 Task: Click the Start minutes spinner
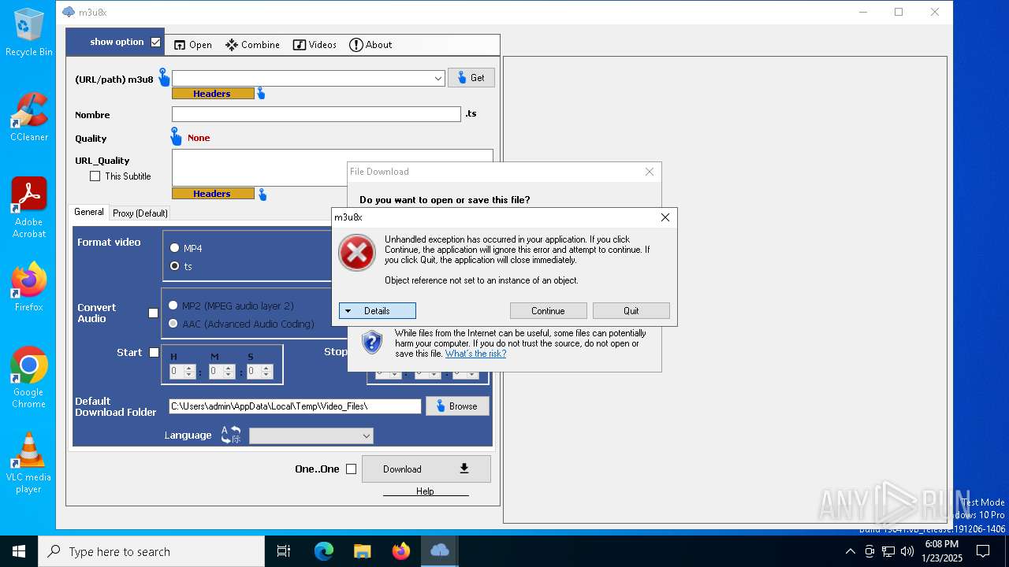tap(222, 372)
